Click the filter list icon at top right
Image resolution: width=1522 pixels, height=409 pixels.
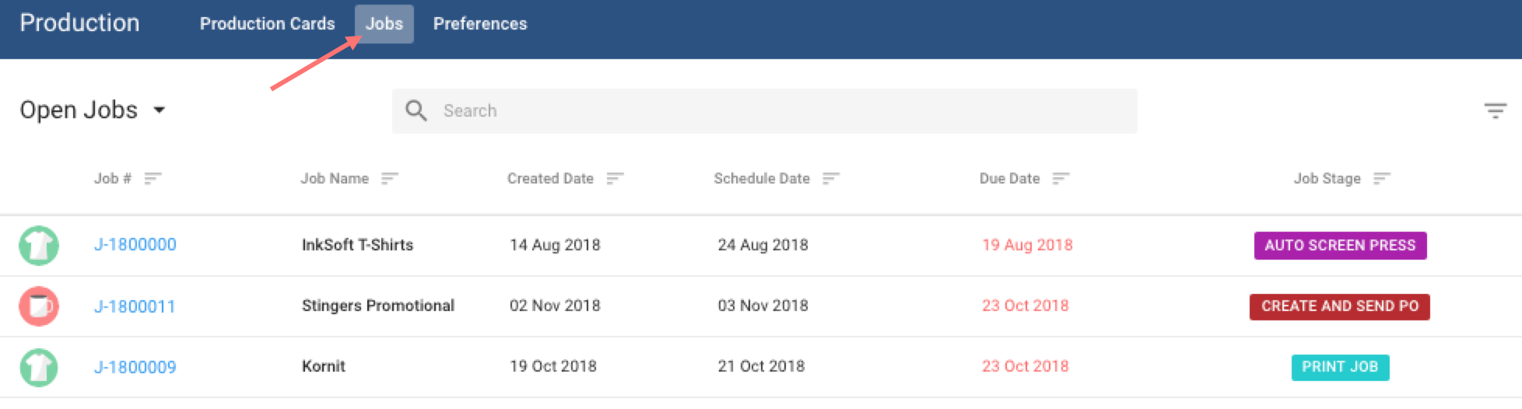(x=1495, y=111)
